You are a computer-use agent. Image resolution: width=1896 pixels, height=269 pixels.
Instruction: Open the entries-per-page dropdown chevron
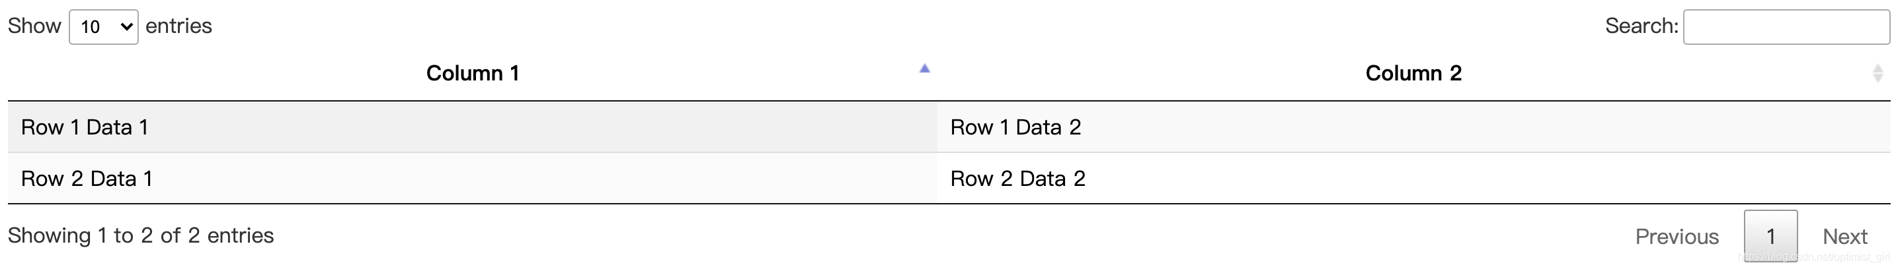click(x=126, y=26)
